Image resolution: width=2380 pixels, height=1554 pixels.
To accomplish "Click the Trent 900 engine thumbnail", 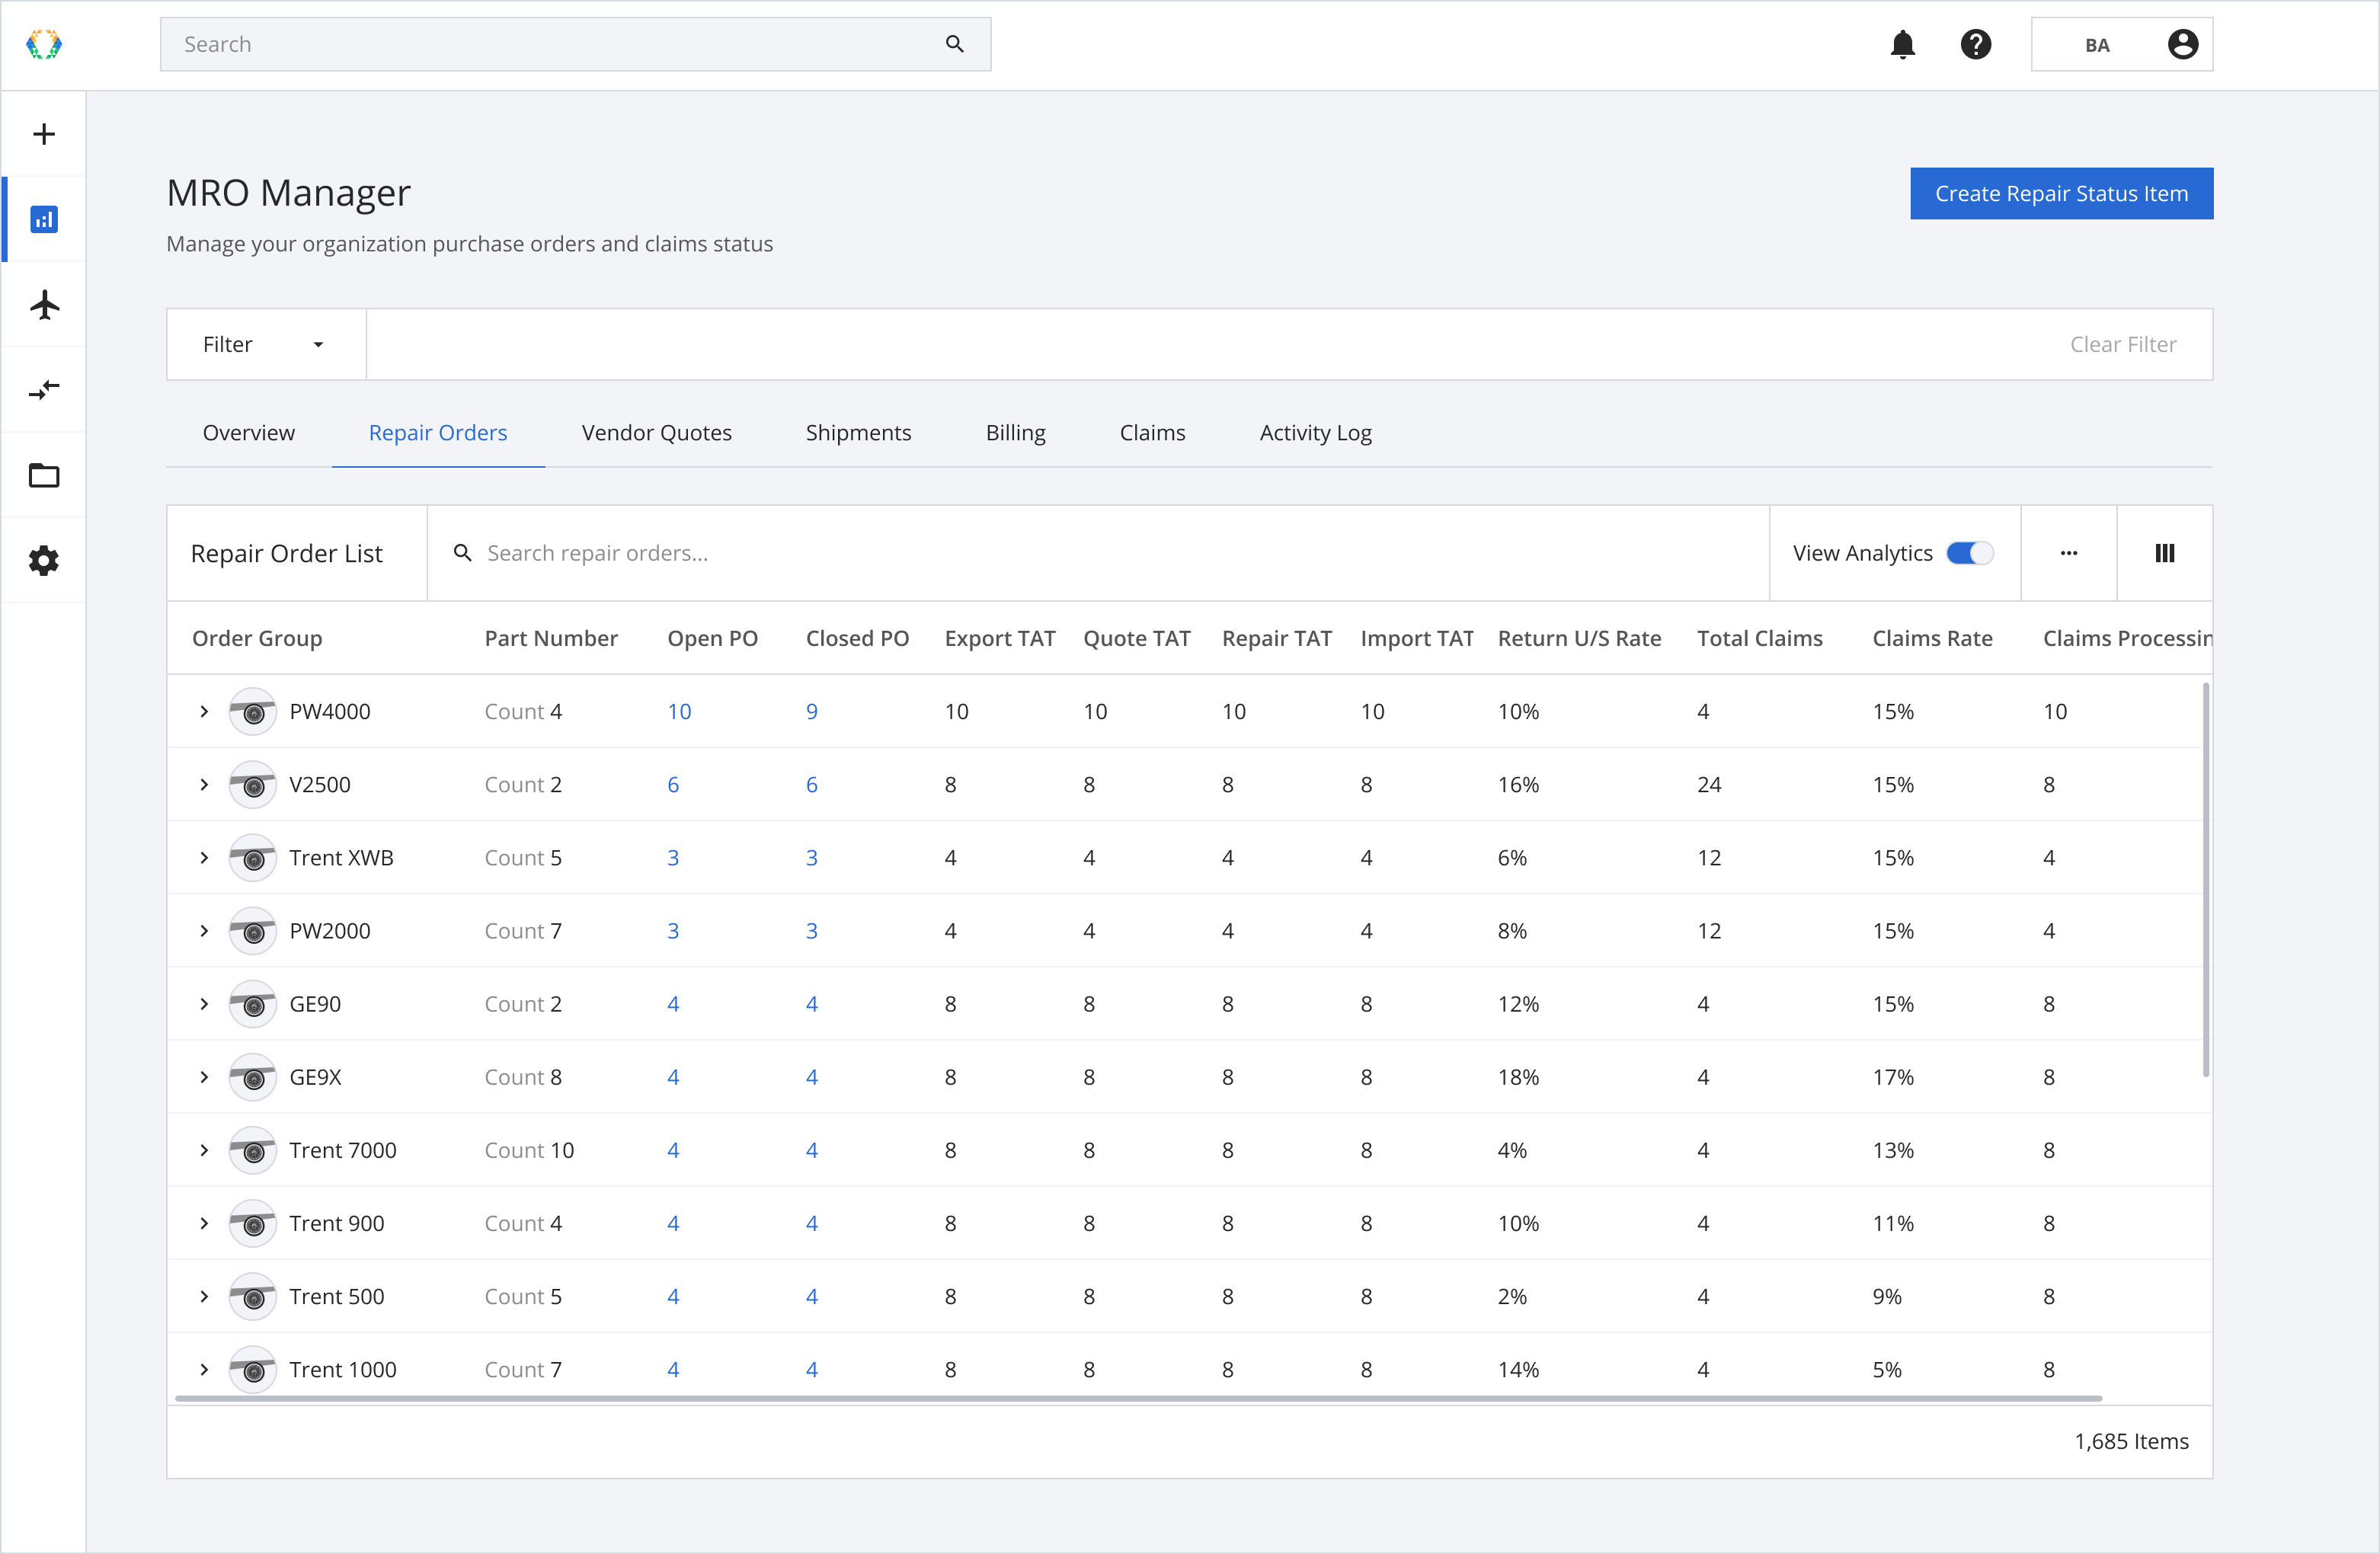I will (x=253, y=1224).
